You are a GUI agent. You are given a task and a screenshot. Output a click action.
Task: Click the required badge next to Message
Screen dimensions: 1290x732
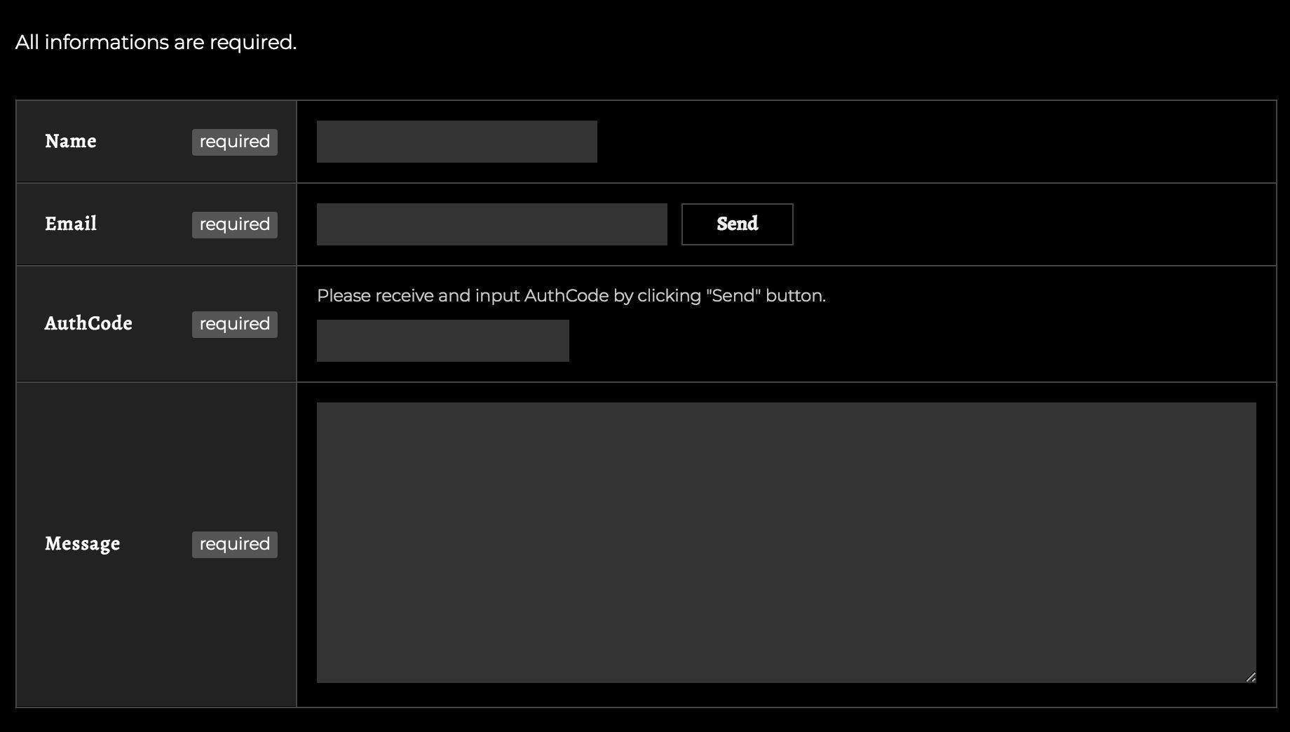(x=235, y=544)
